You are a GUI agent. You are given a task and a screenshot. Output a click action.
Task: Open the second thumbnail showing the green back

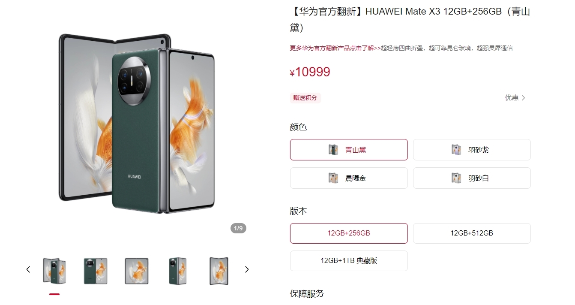96,271
